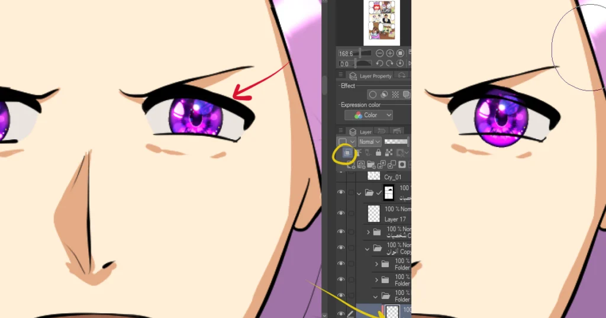Create new raster layer
This screenshot has width=606, height=318.
pos(351,165)
